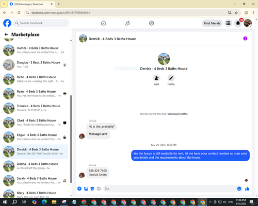Open the profile circle icon in top navigation

[x=152, y=23]
